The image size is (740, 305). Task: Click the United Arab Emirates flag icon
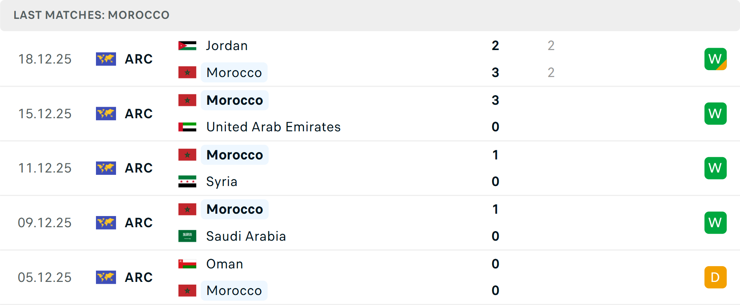point(187,127)
